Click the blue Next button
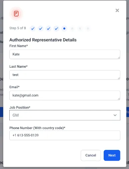 point(112,155)
